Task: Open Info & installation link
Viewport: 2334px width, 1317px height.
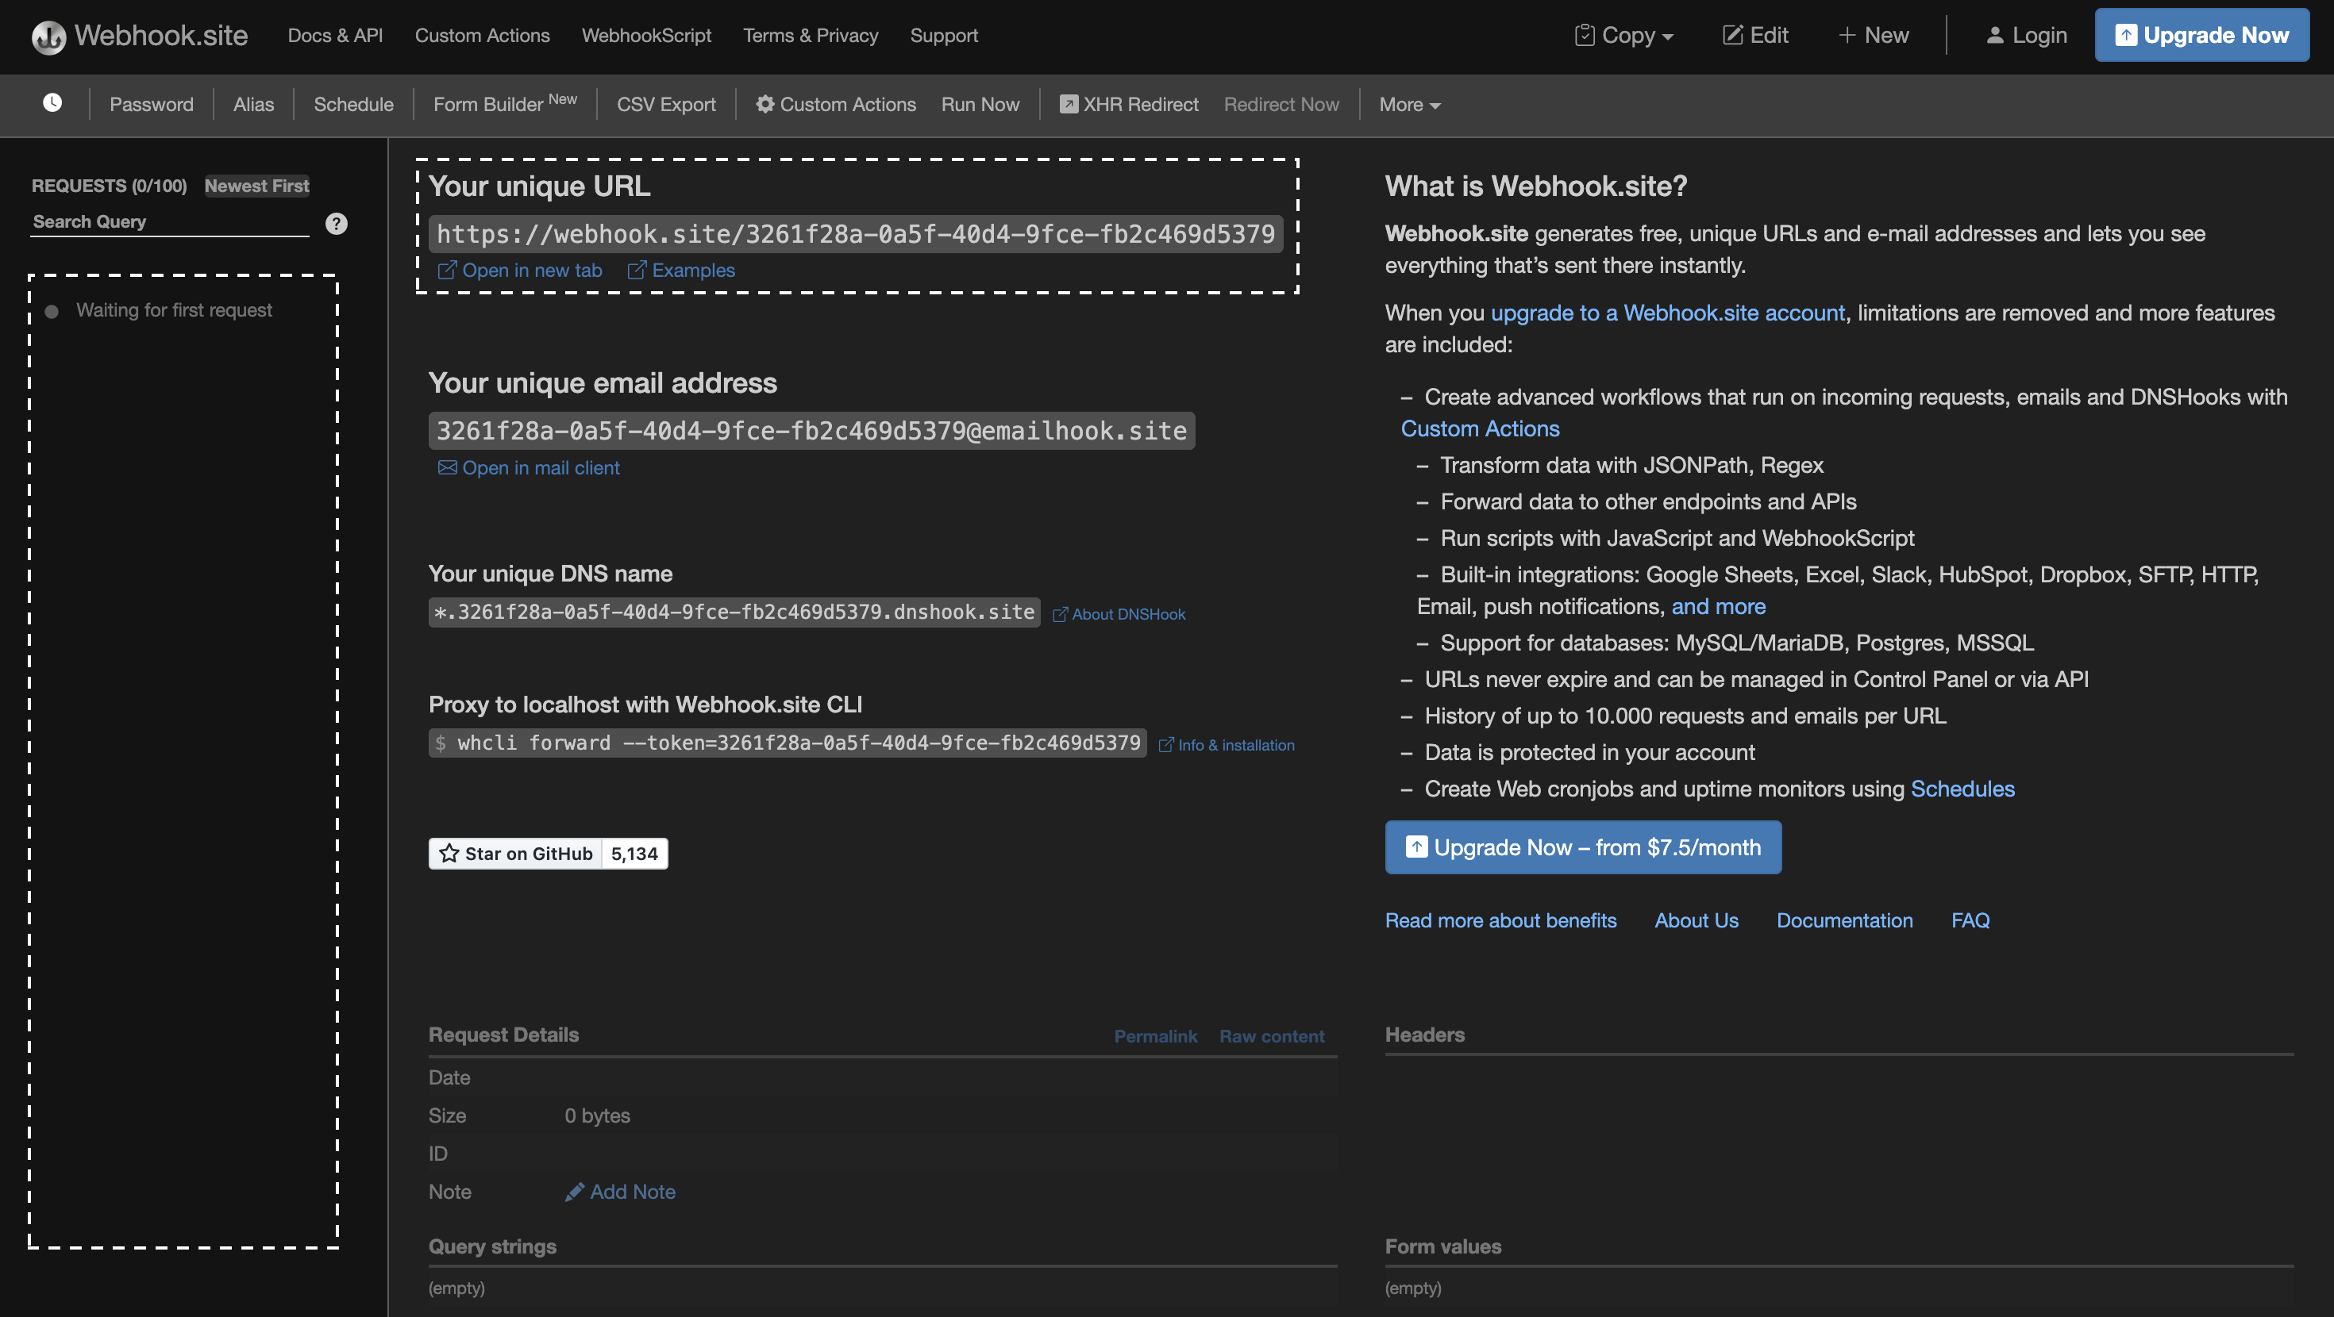Action: 1227,744
